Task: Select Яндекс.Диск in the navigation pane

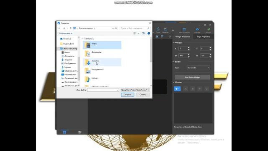Action: pyautogui.click(x=67, y=44)
